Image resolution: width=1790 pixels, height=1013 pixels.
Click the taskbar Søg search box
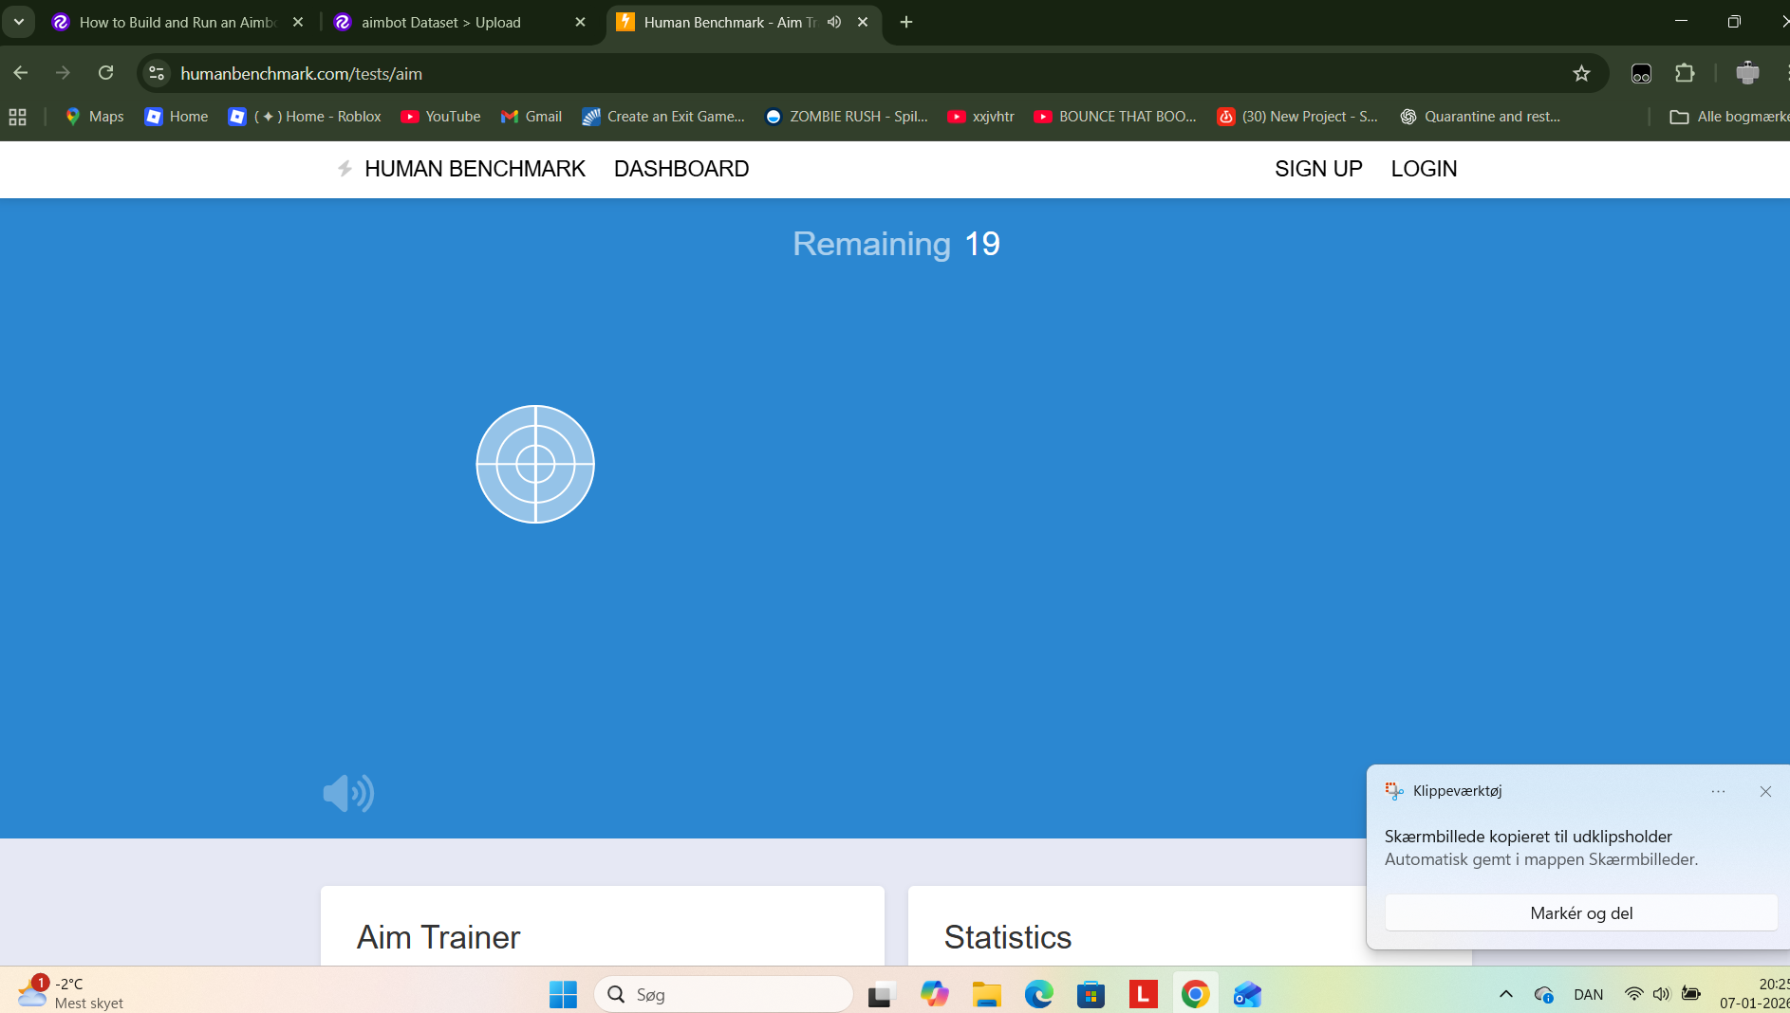(723, 994)
